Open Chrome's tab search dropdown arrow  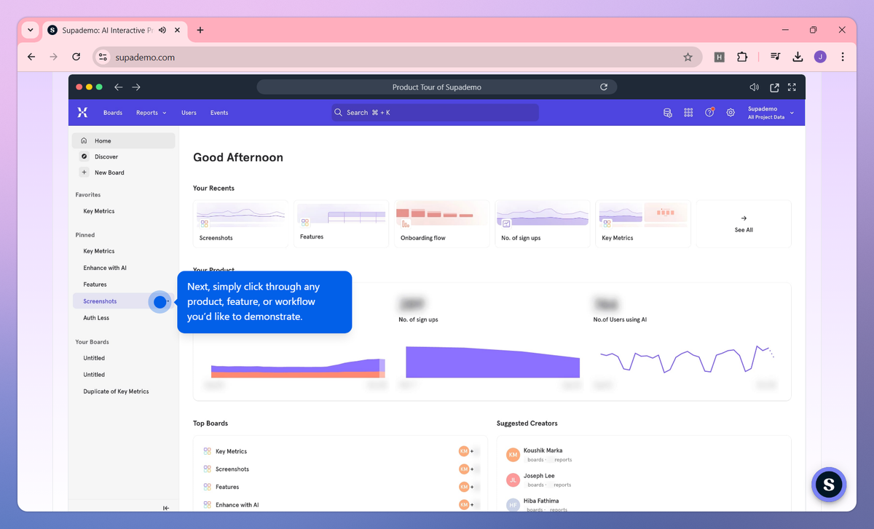coord(30,30)
